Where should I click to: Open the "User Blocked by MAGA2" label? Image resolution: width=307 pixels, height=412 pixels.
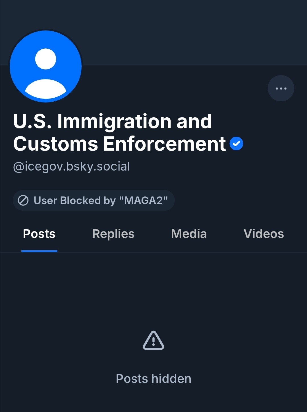click(94, 200)
